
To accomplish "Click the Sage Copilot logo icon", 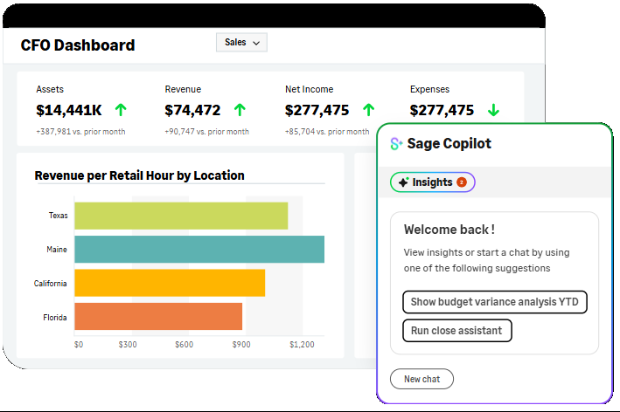I will (396, 144).
